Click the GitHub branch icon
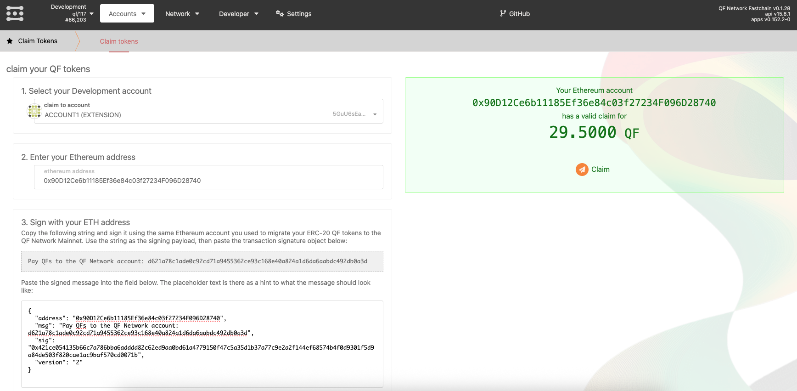 (503, 14)
